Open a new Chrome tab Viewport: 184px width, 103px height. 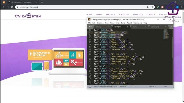(x=42, y=2)
